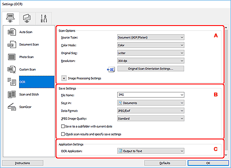231x168 pixels.
Task: Open the Original Size dropdown
Action: [x=151, y=53]
